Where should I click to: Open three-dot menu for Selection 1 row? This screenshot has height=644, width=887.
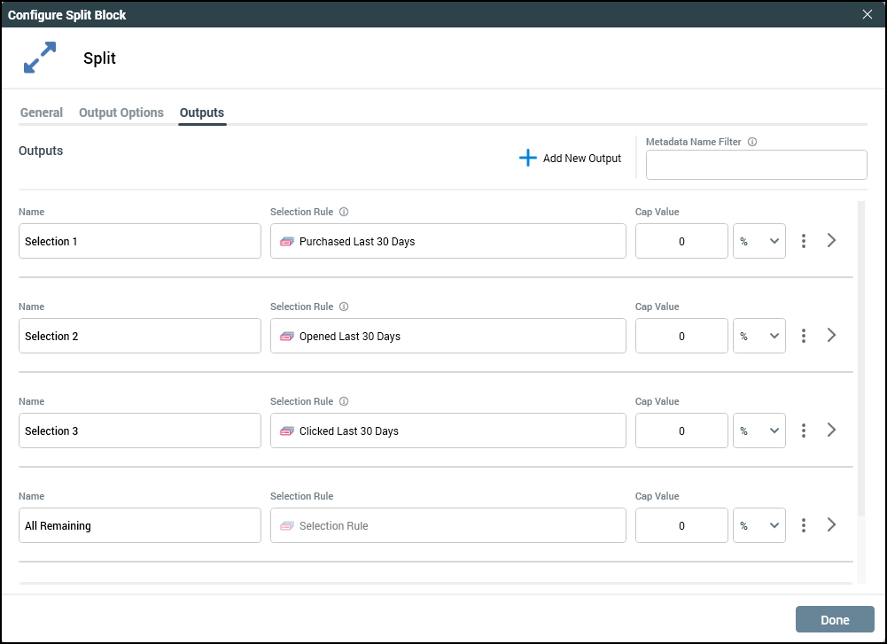click(x=804, y=241)
